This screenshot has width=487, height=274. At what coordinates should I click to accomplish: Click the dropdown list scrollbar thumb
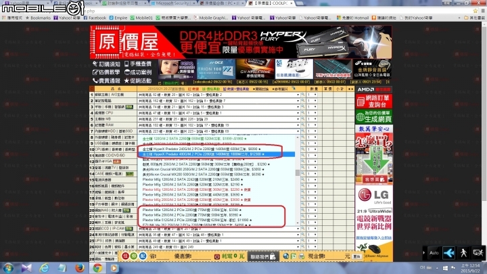pyautogui.click(x=298, y=173)
